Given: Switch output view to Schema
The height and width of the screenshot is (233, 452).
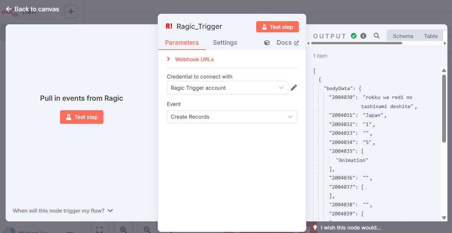Looking at the screenshot, I should (x=403, y=36).
